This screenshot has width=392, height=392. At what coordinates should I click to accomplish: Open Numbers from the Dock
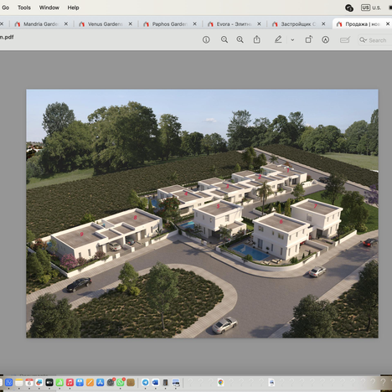click(x=59, y=383)
